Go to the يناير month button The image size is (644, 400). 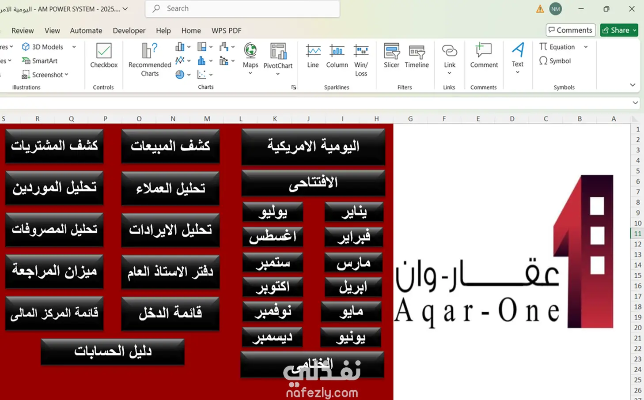(x=354, y=212)
